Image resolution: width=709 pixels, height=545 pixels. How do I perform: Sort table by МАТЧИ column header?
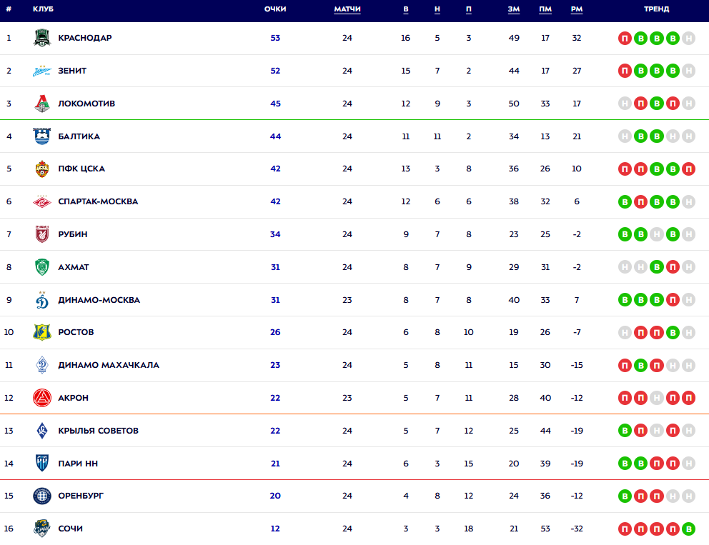coord(347,9)
